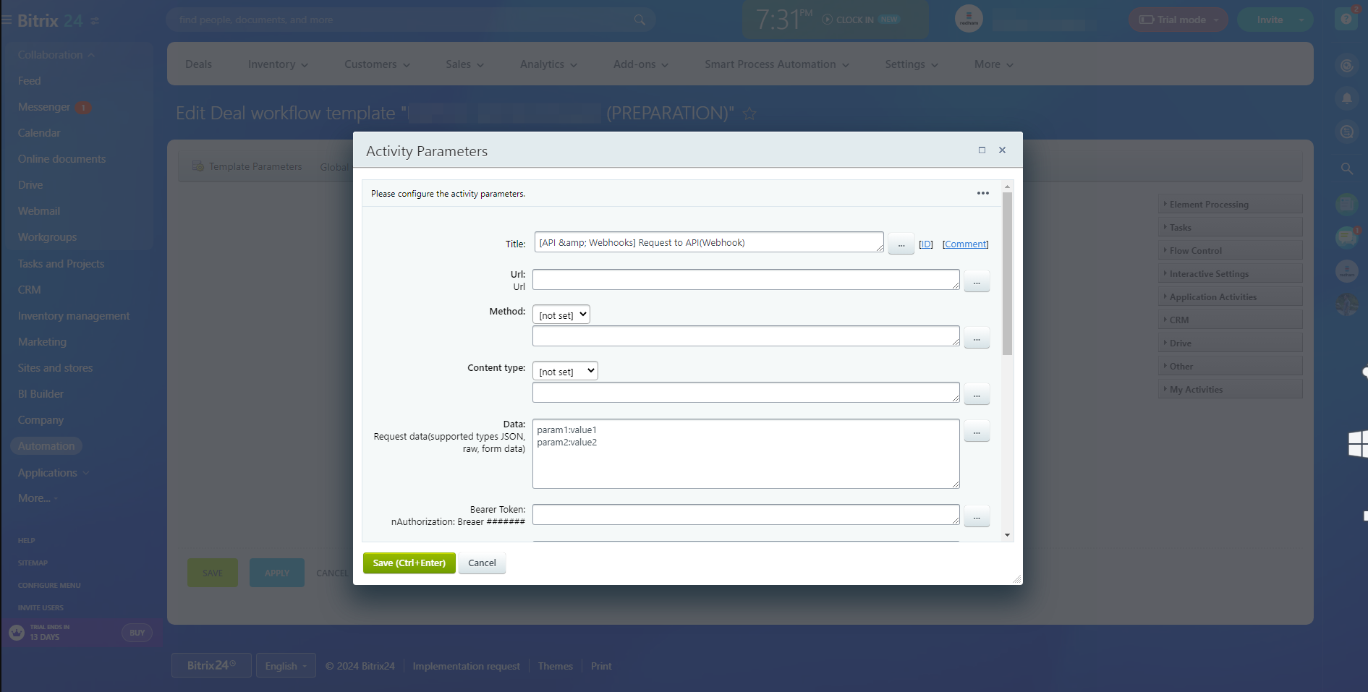The width and height of the screenshot is (1368, 692).
Task: Click the insert value button beside Data field
Action: pyautogui.click(x=976, y=432)
